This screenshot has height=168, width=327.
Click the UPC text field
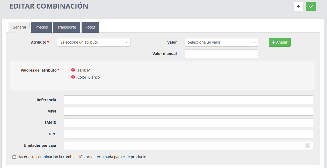pyautogui.click(x=188, y=134)
